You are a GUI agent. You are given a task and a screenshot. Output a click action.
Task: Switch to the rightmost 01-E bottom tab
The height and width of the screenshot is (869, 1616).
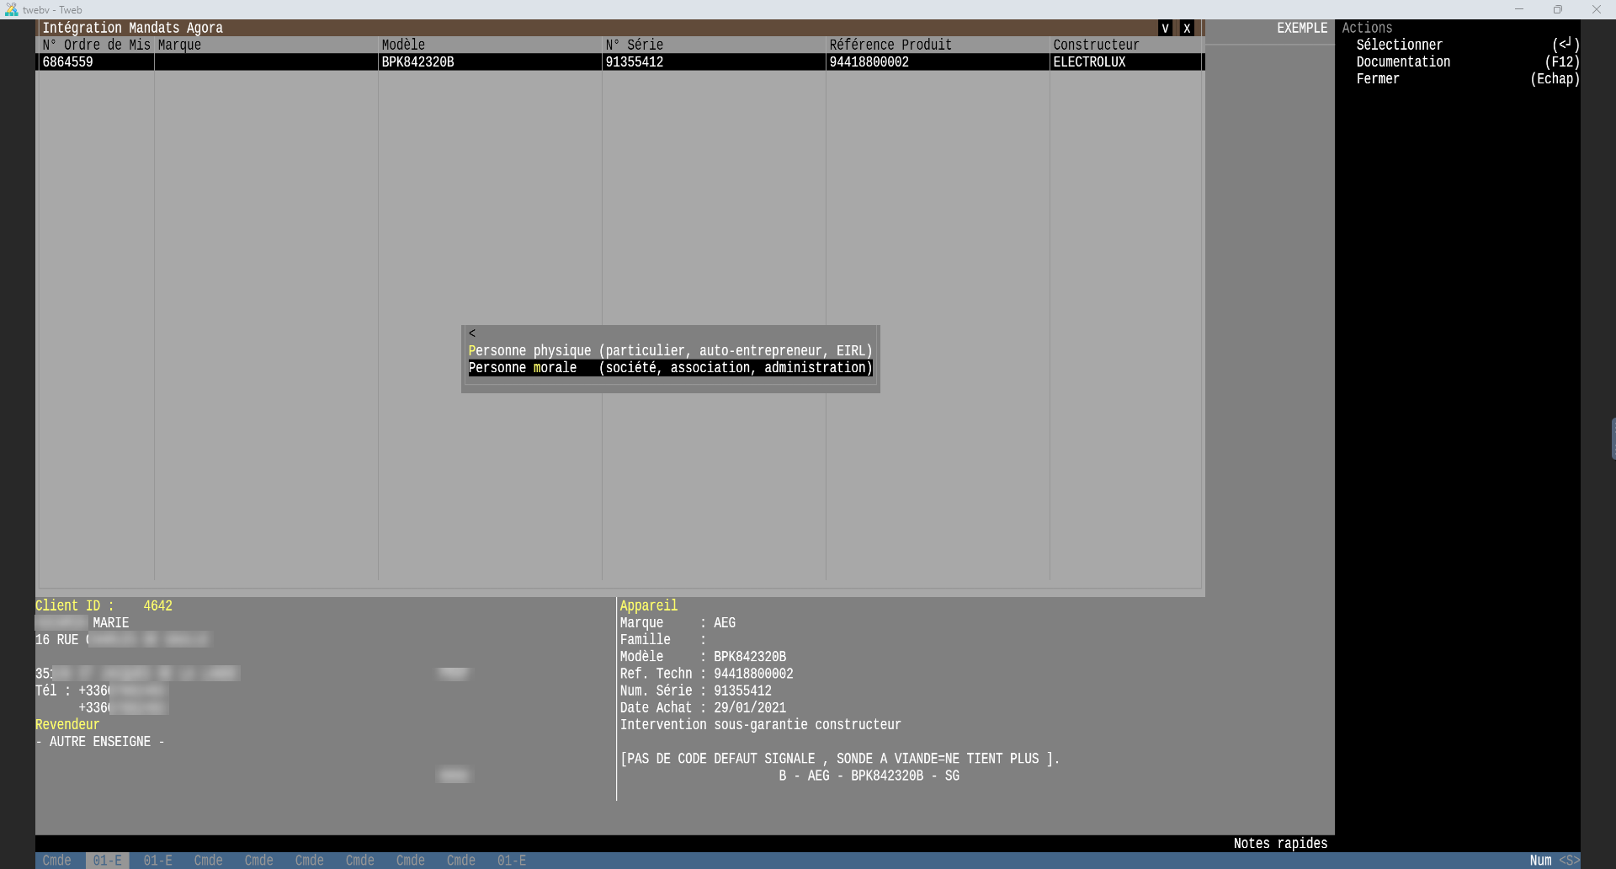tap(511, 860)
